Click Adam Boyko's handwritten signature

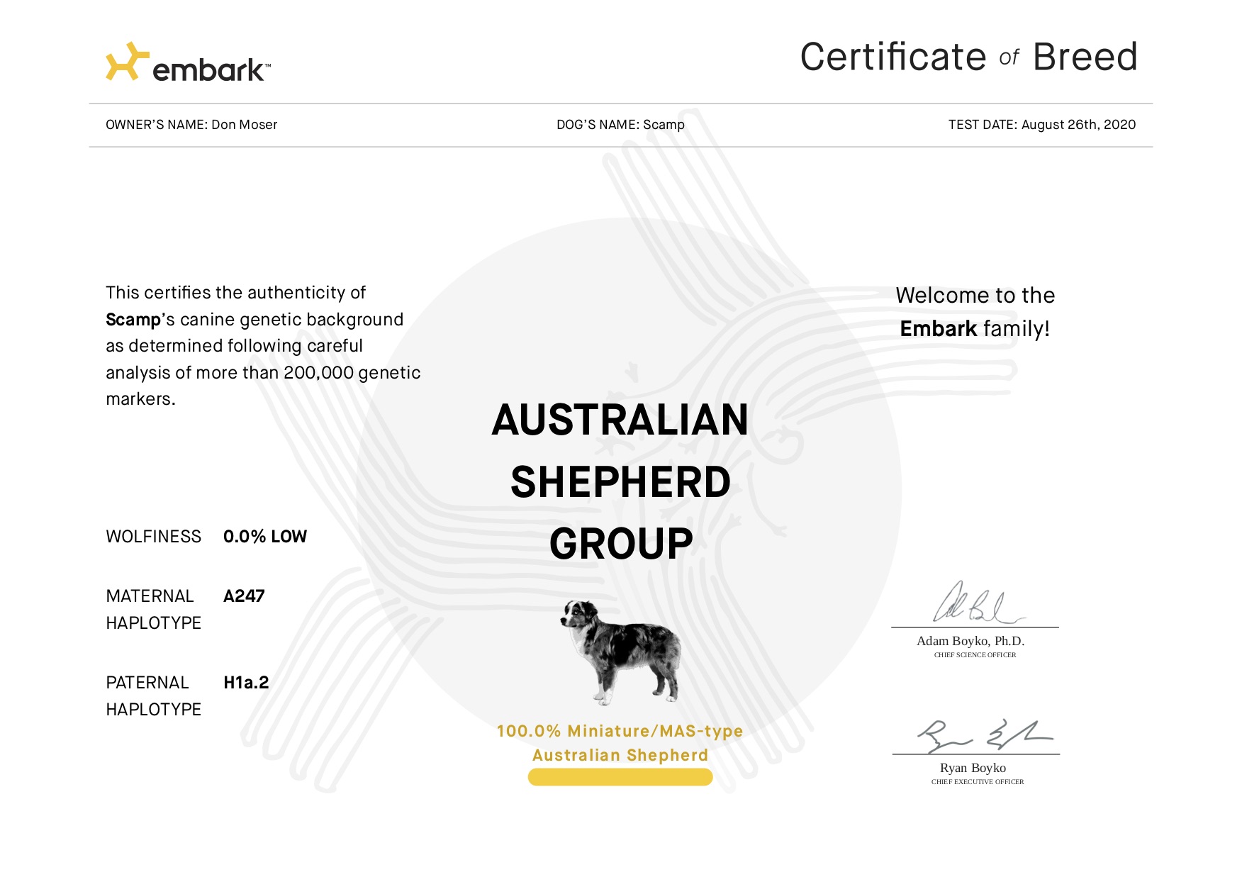975,604
